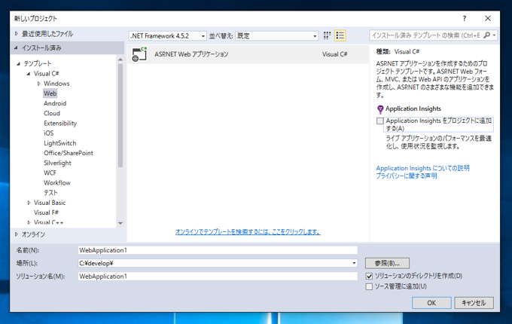Image resolution: width=512 pixels, height=324 pixels.
Task: Select WCF template category
Action: (x=50, y=173)
